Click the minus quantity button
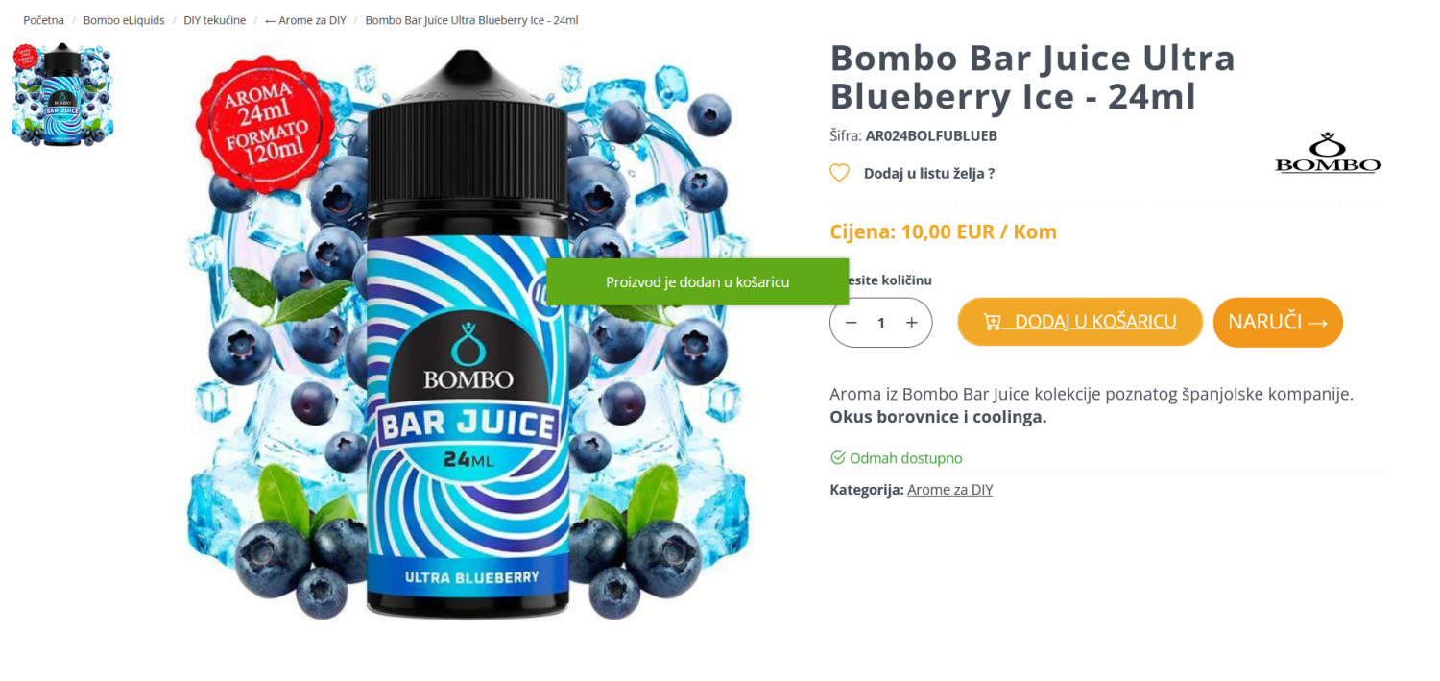Image resolution: width=1440 pixels, height=681 pixels. pos(851,323)
